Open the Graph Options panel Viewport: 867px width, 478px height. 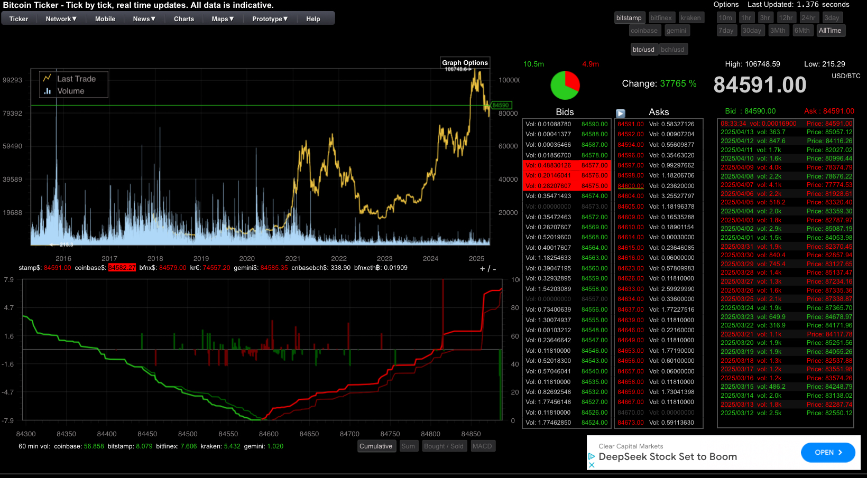465,62
